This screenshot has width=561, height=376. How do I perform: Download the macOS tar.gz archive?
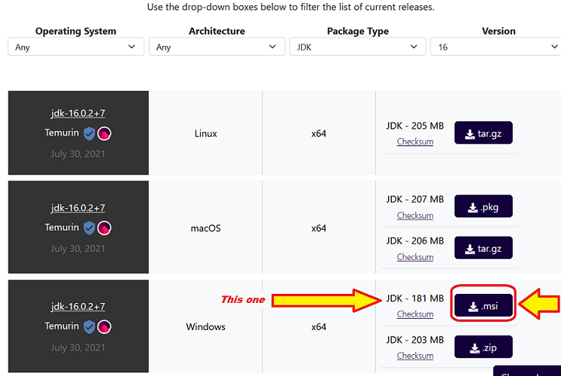(483, 248)
